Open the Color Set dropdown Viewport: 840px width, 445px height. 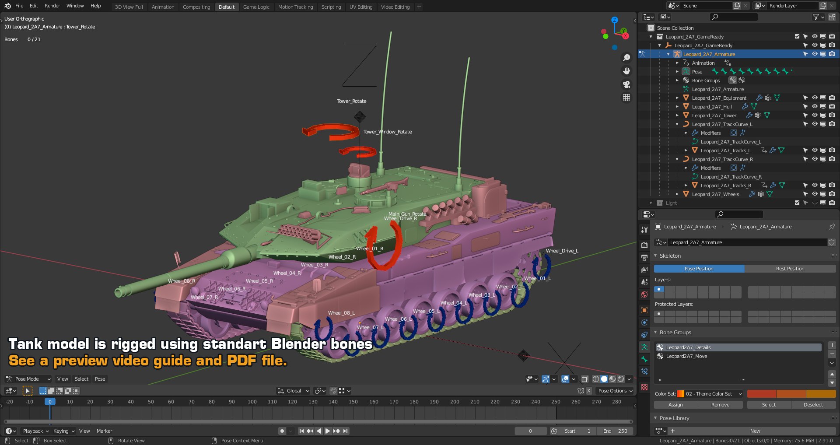click(x=710, y=394)
